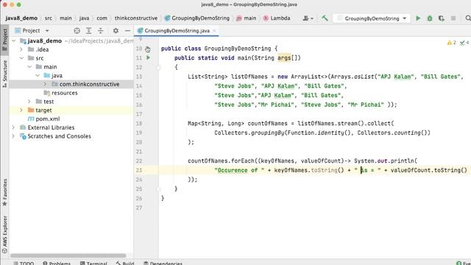Viewport: 471px width, 265px height.
Task: Collapse the java8_demo project root
Action: pyautogui.click(x=13, y=41)
